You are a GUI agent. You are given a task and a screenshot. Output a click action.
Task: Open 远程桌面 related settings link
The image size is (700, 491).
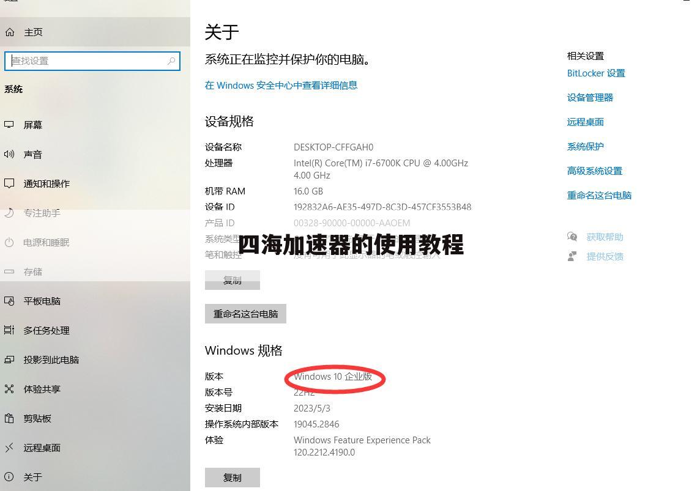pyautogui.click(x=585, y=122)
